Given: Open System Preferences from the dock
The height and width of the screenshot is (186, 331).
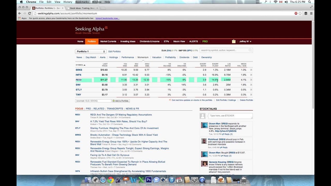Looking at the screenshot, I should (194, 180).
